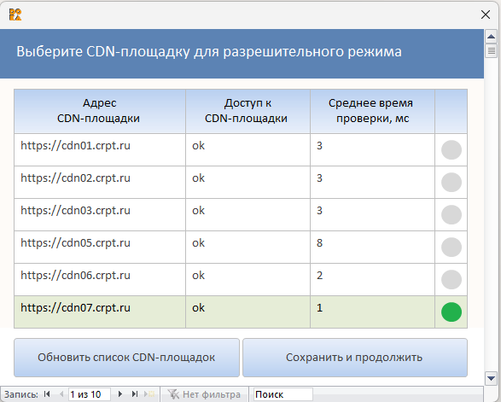501x402 pixels.
Task: Click https://cdn02.crpt.ru address cell
Action: 100,182
